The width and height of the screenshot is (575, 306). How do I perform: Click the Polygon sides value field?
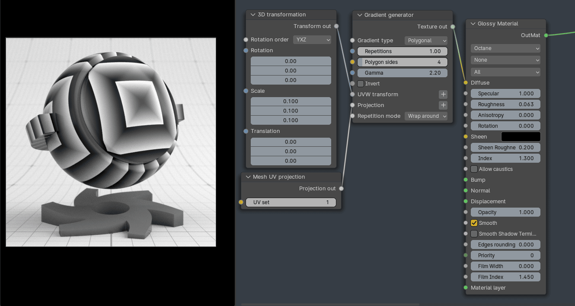(x=402, y=62)
